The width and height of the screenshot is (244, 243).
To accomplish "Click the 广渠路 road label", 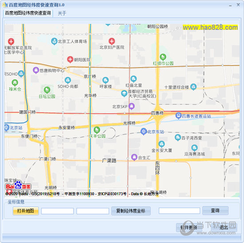I will pos(109,160).
